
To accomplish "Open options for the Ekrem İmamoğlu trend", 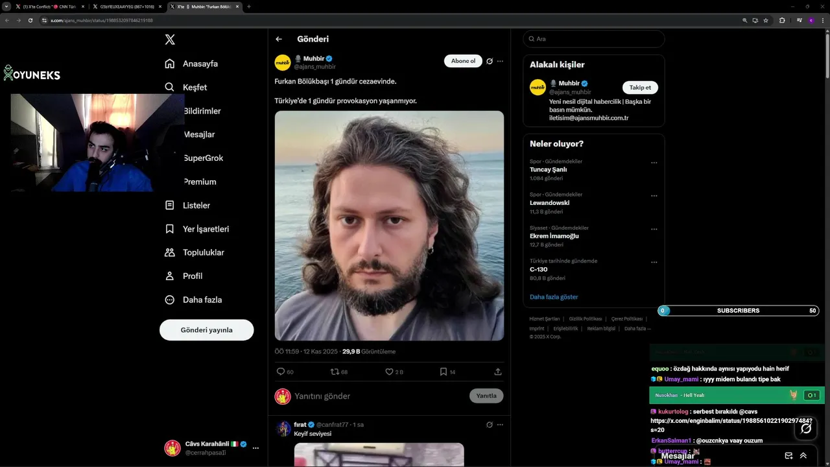I will [x=654, y=229].
